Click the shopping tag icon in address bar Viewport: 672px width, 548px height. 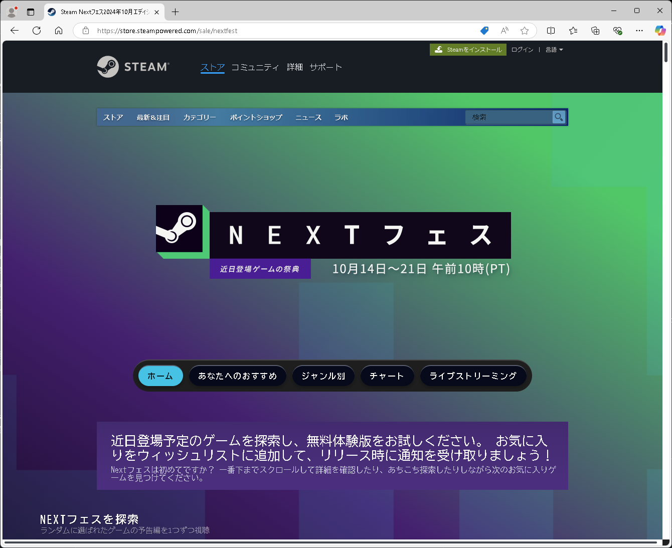point(484,31)
